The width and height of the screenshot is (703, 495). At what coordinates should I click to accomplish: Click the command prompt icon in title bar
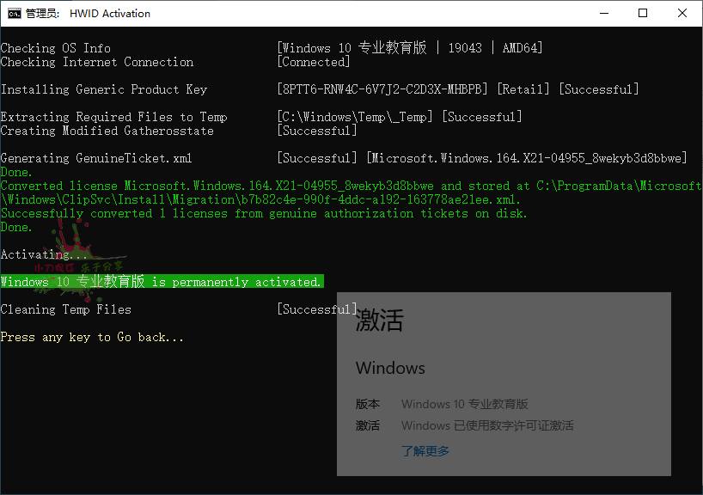pos(14,13)
